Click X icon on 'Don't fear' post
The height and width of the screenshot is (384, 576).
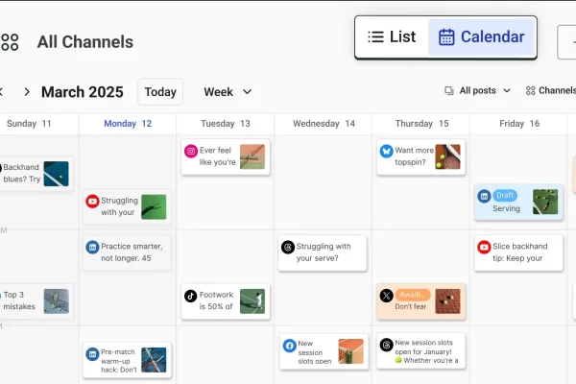click(x=386, y=296)
